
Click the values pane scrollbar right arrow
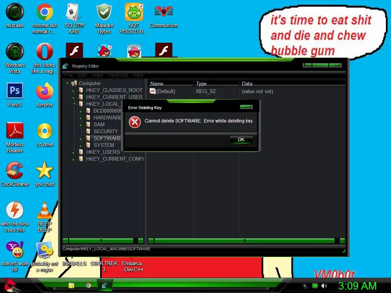pos(342,240)
